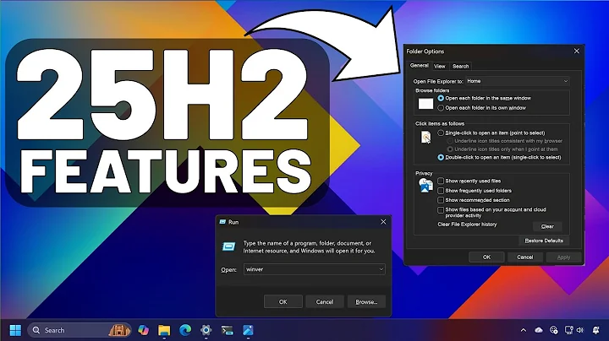
Task: Open Copilot from the taskbar
Action: click(143, 330)
